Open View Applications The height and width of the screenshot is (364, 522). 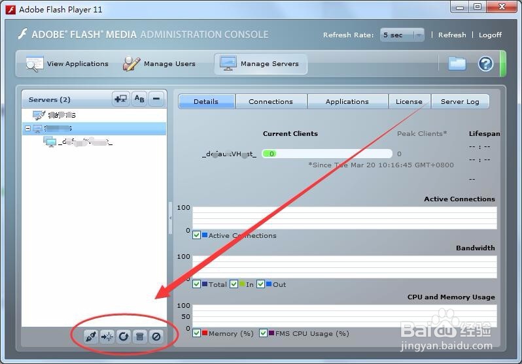pos(67,63)
